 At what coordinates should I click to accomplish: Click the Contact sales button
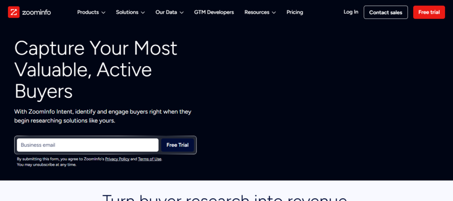[386, 12]
